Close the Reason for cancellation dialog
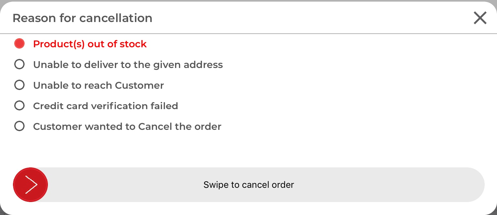Image resolution: width=497 pixels, height=215 pixels. pyautogui.click(x=480, y=18)
